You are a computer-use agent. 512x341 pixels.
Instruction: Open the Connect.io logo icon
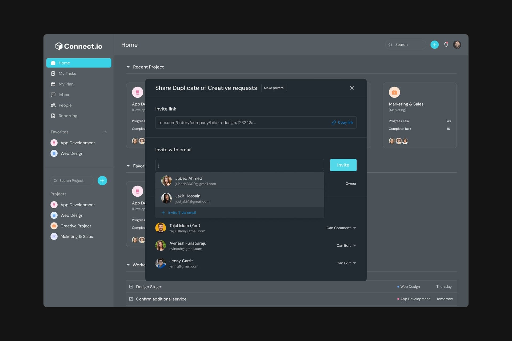[x=59, y=46]
